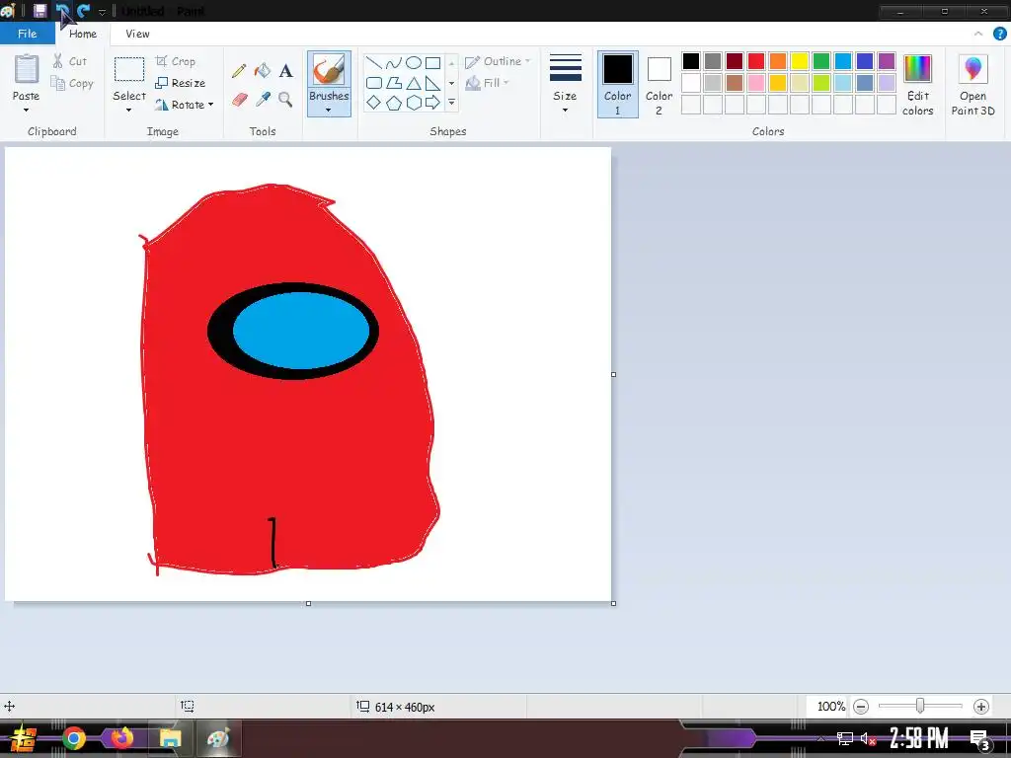
Task: Pick the turquoise palette color
Action: (x=843, y=61)
